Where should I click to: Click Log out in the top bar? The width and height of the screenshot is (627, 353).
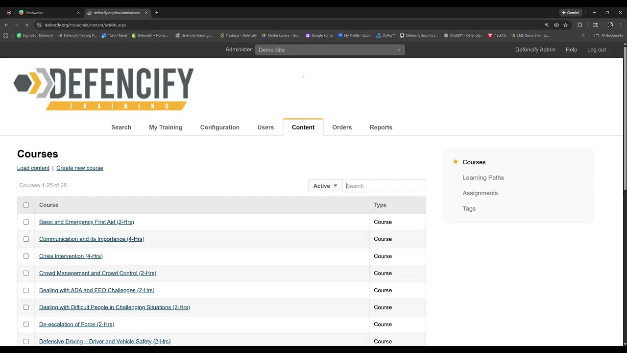click(x=597, y=50)
